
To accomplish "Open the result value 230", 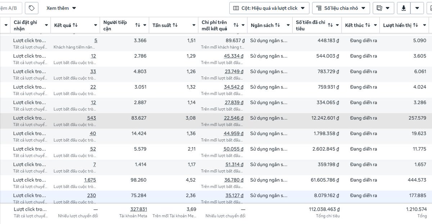I will tap(91, 196).
